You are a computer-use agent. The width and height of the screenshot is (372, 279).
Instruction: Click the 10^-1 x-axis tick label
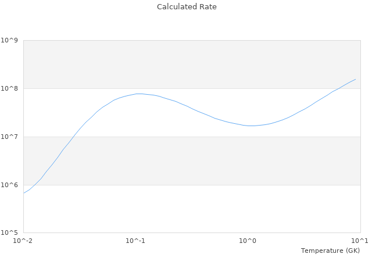[x=135, y=241]
